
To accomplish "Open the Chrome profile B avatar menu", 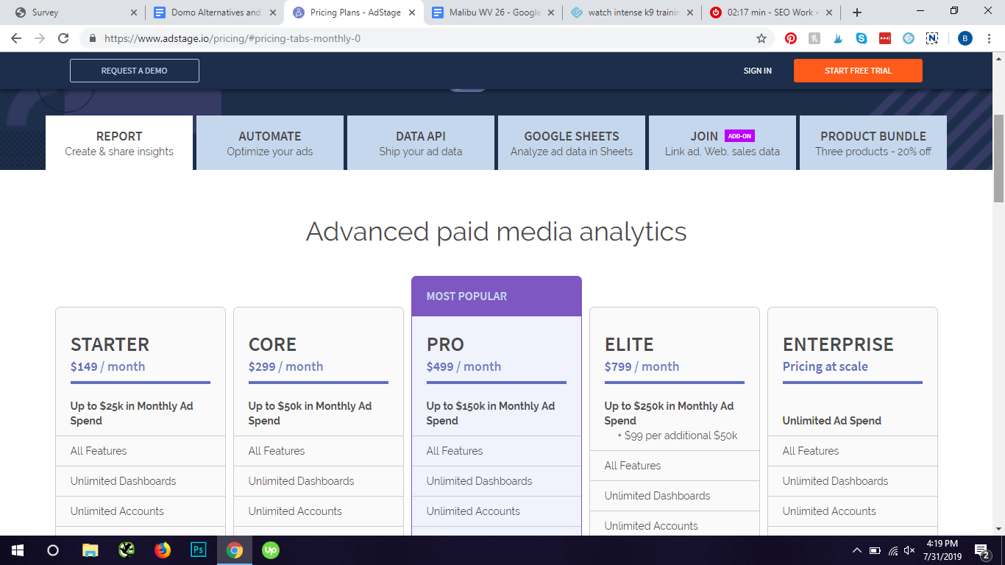I will pos(965,38).
